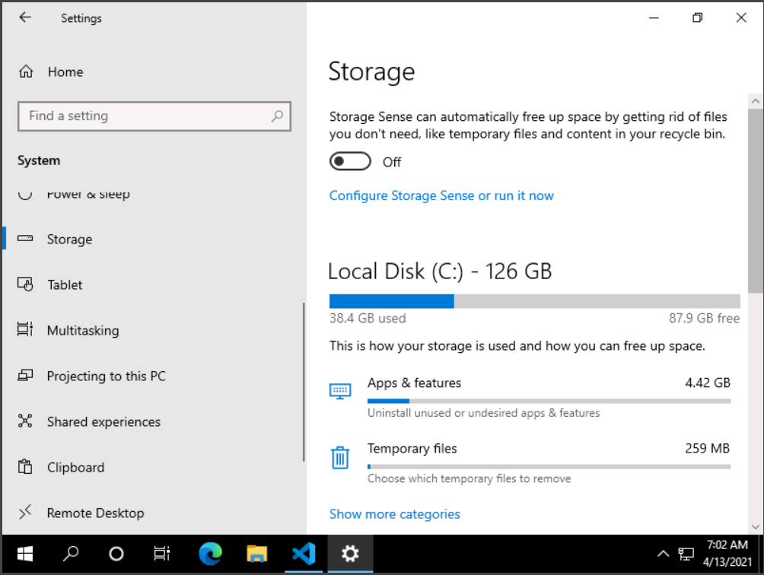Show hidden system tray icons
Image resolution: width=764 pixels, height=575 pixels.
click(663, 554)
